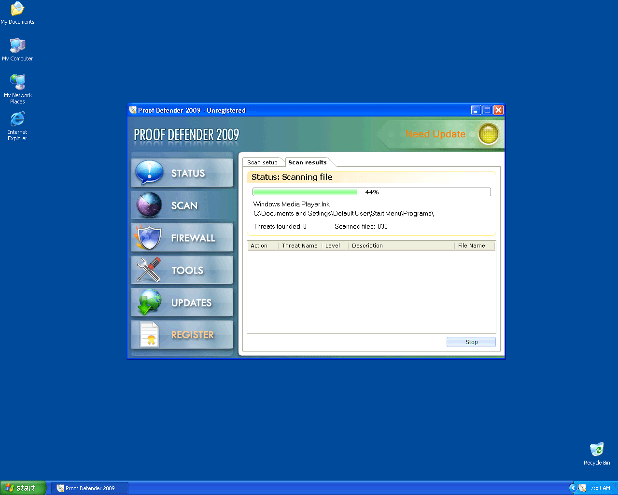This screenshot has height=495, width=618.
Task: Select the Firewall shield icon
Action: point(148,237)
